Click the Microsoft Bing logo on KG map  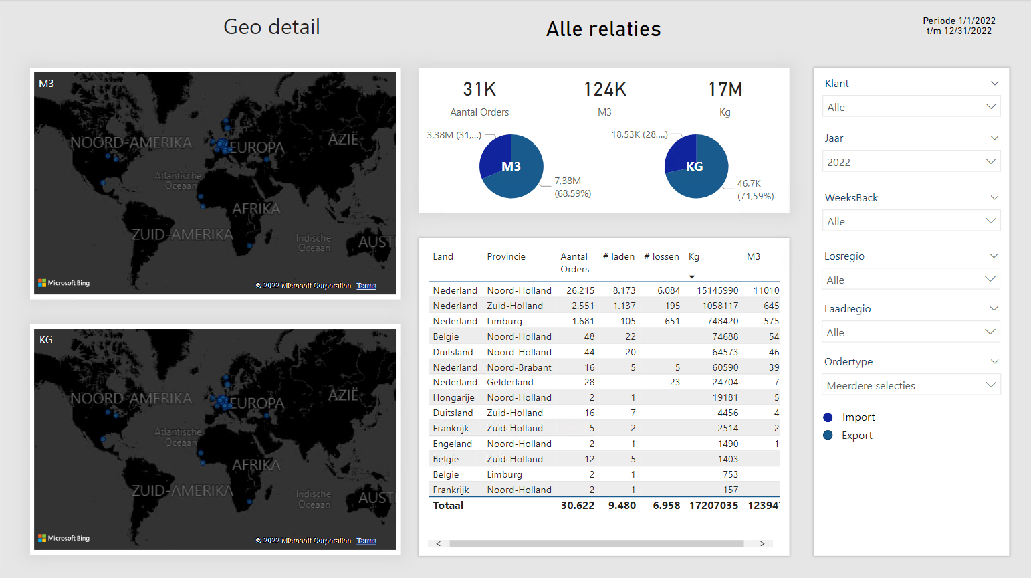click(x=64, y=538)
